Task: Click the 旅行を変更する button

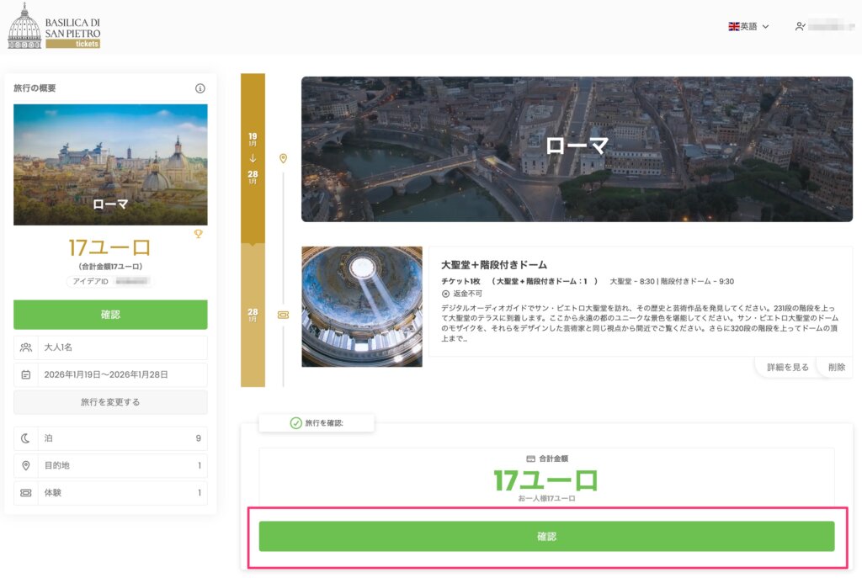Action: 110,402
